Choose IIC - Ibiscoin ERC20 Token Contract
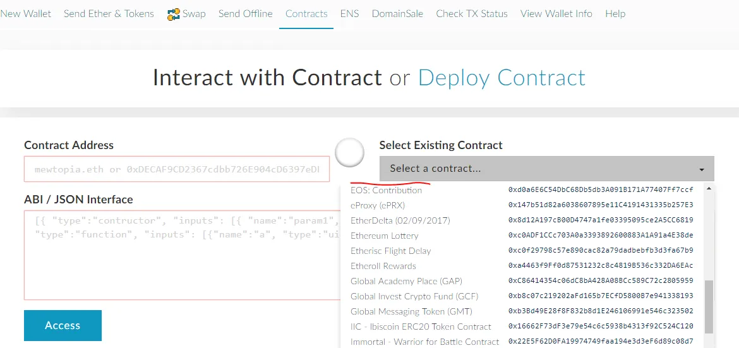The image size is (739, 348). click(421, 327)
